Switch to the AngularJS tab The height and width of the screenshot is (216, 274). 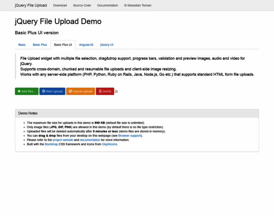click(86, 45)
